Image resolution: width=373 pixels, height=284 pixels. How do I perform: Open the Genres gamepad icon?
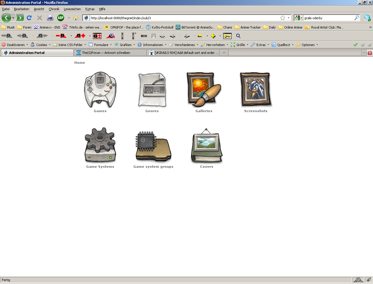pos(152,90)
